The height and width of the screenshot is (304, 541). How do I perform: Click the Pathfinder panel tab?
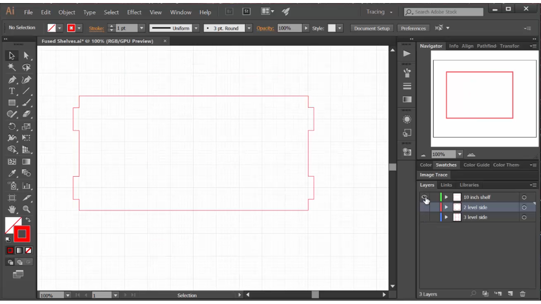pyautogui.click(x=486, y=45)
